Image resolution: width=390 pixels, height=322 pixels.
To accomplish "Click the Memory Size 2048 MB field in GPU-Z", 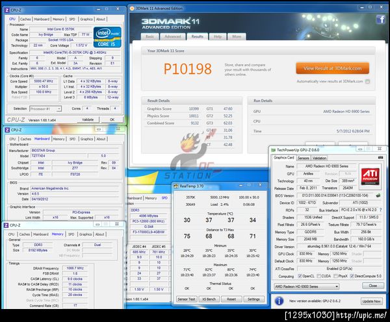I will [x=311, y=239].
